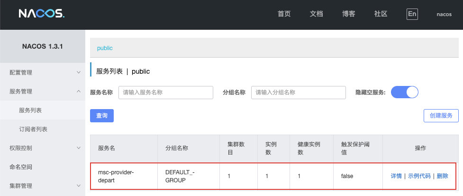Click the 分组名称 column header

tap(189, 148)
